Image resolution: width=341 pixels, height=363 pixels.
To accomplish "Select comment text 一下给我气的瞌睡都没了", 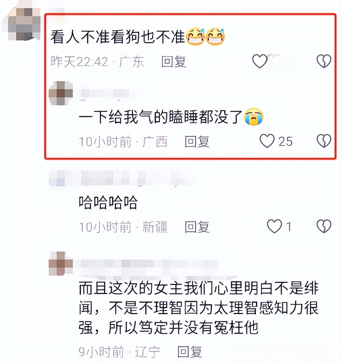I will pyautogui.click(x=160, y=117).
